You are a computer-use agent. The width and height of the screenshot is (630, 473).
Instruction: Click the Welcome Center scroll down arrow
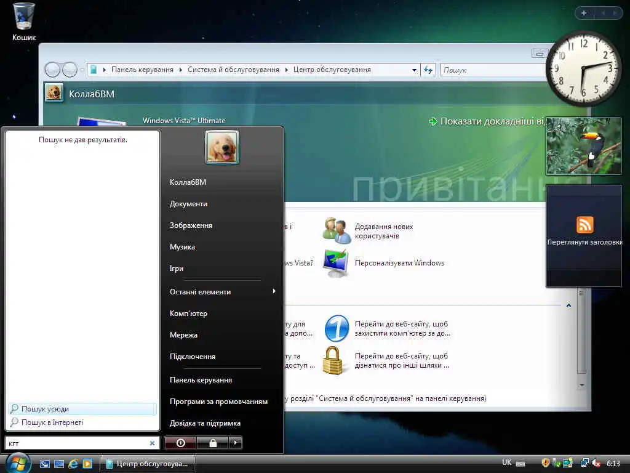tap(581, 386)
